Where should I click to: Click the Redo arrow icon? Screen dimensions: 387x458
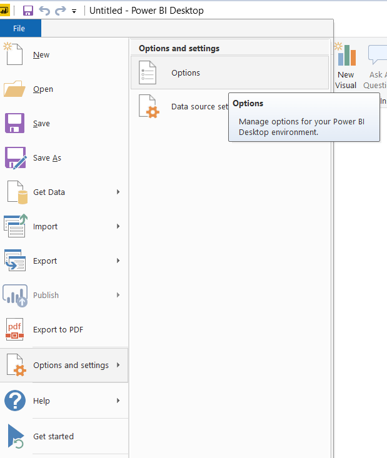(61, 11)
